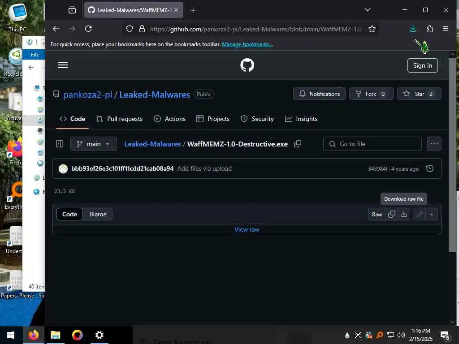
Task: Click file size text 23.5 KB
Action: (x=65, y=191)
